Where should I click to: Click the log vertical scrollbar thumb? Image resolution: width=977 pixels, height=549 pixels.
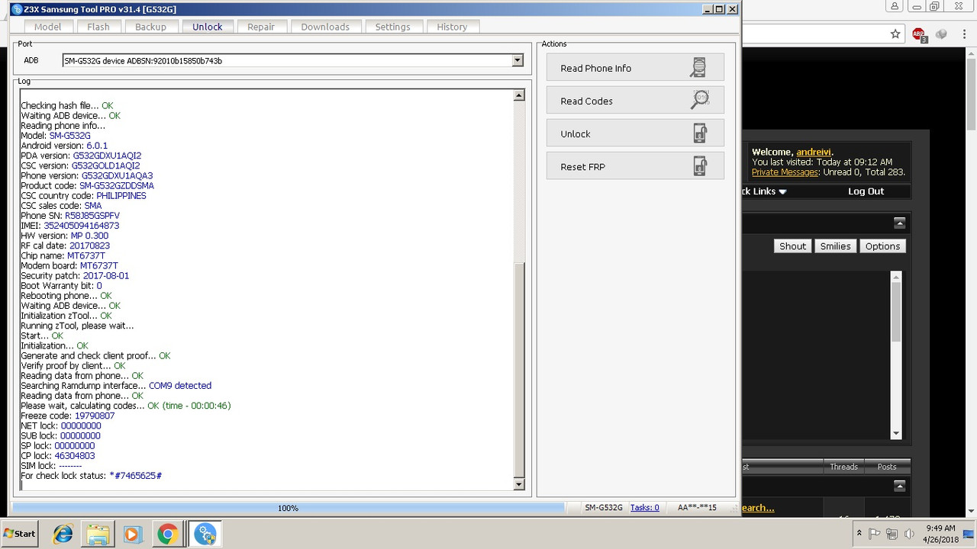click(x=519, y=370)
